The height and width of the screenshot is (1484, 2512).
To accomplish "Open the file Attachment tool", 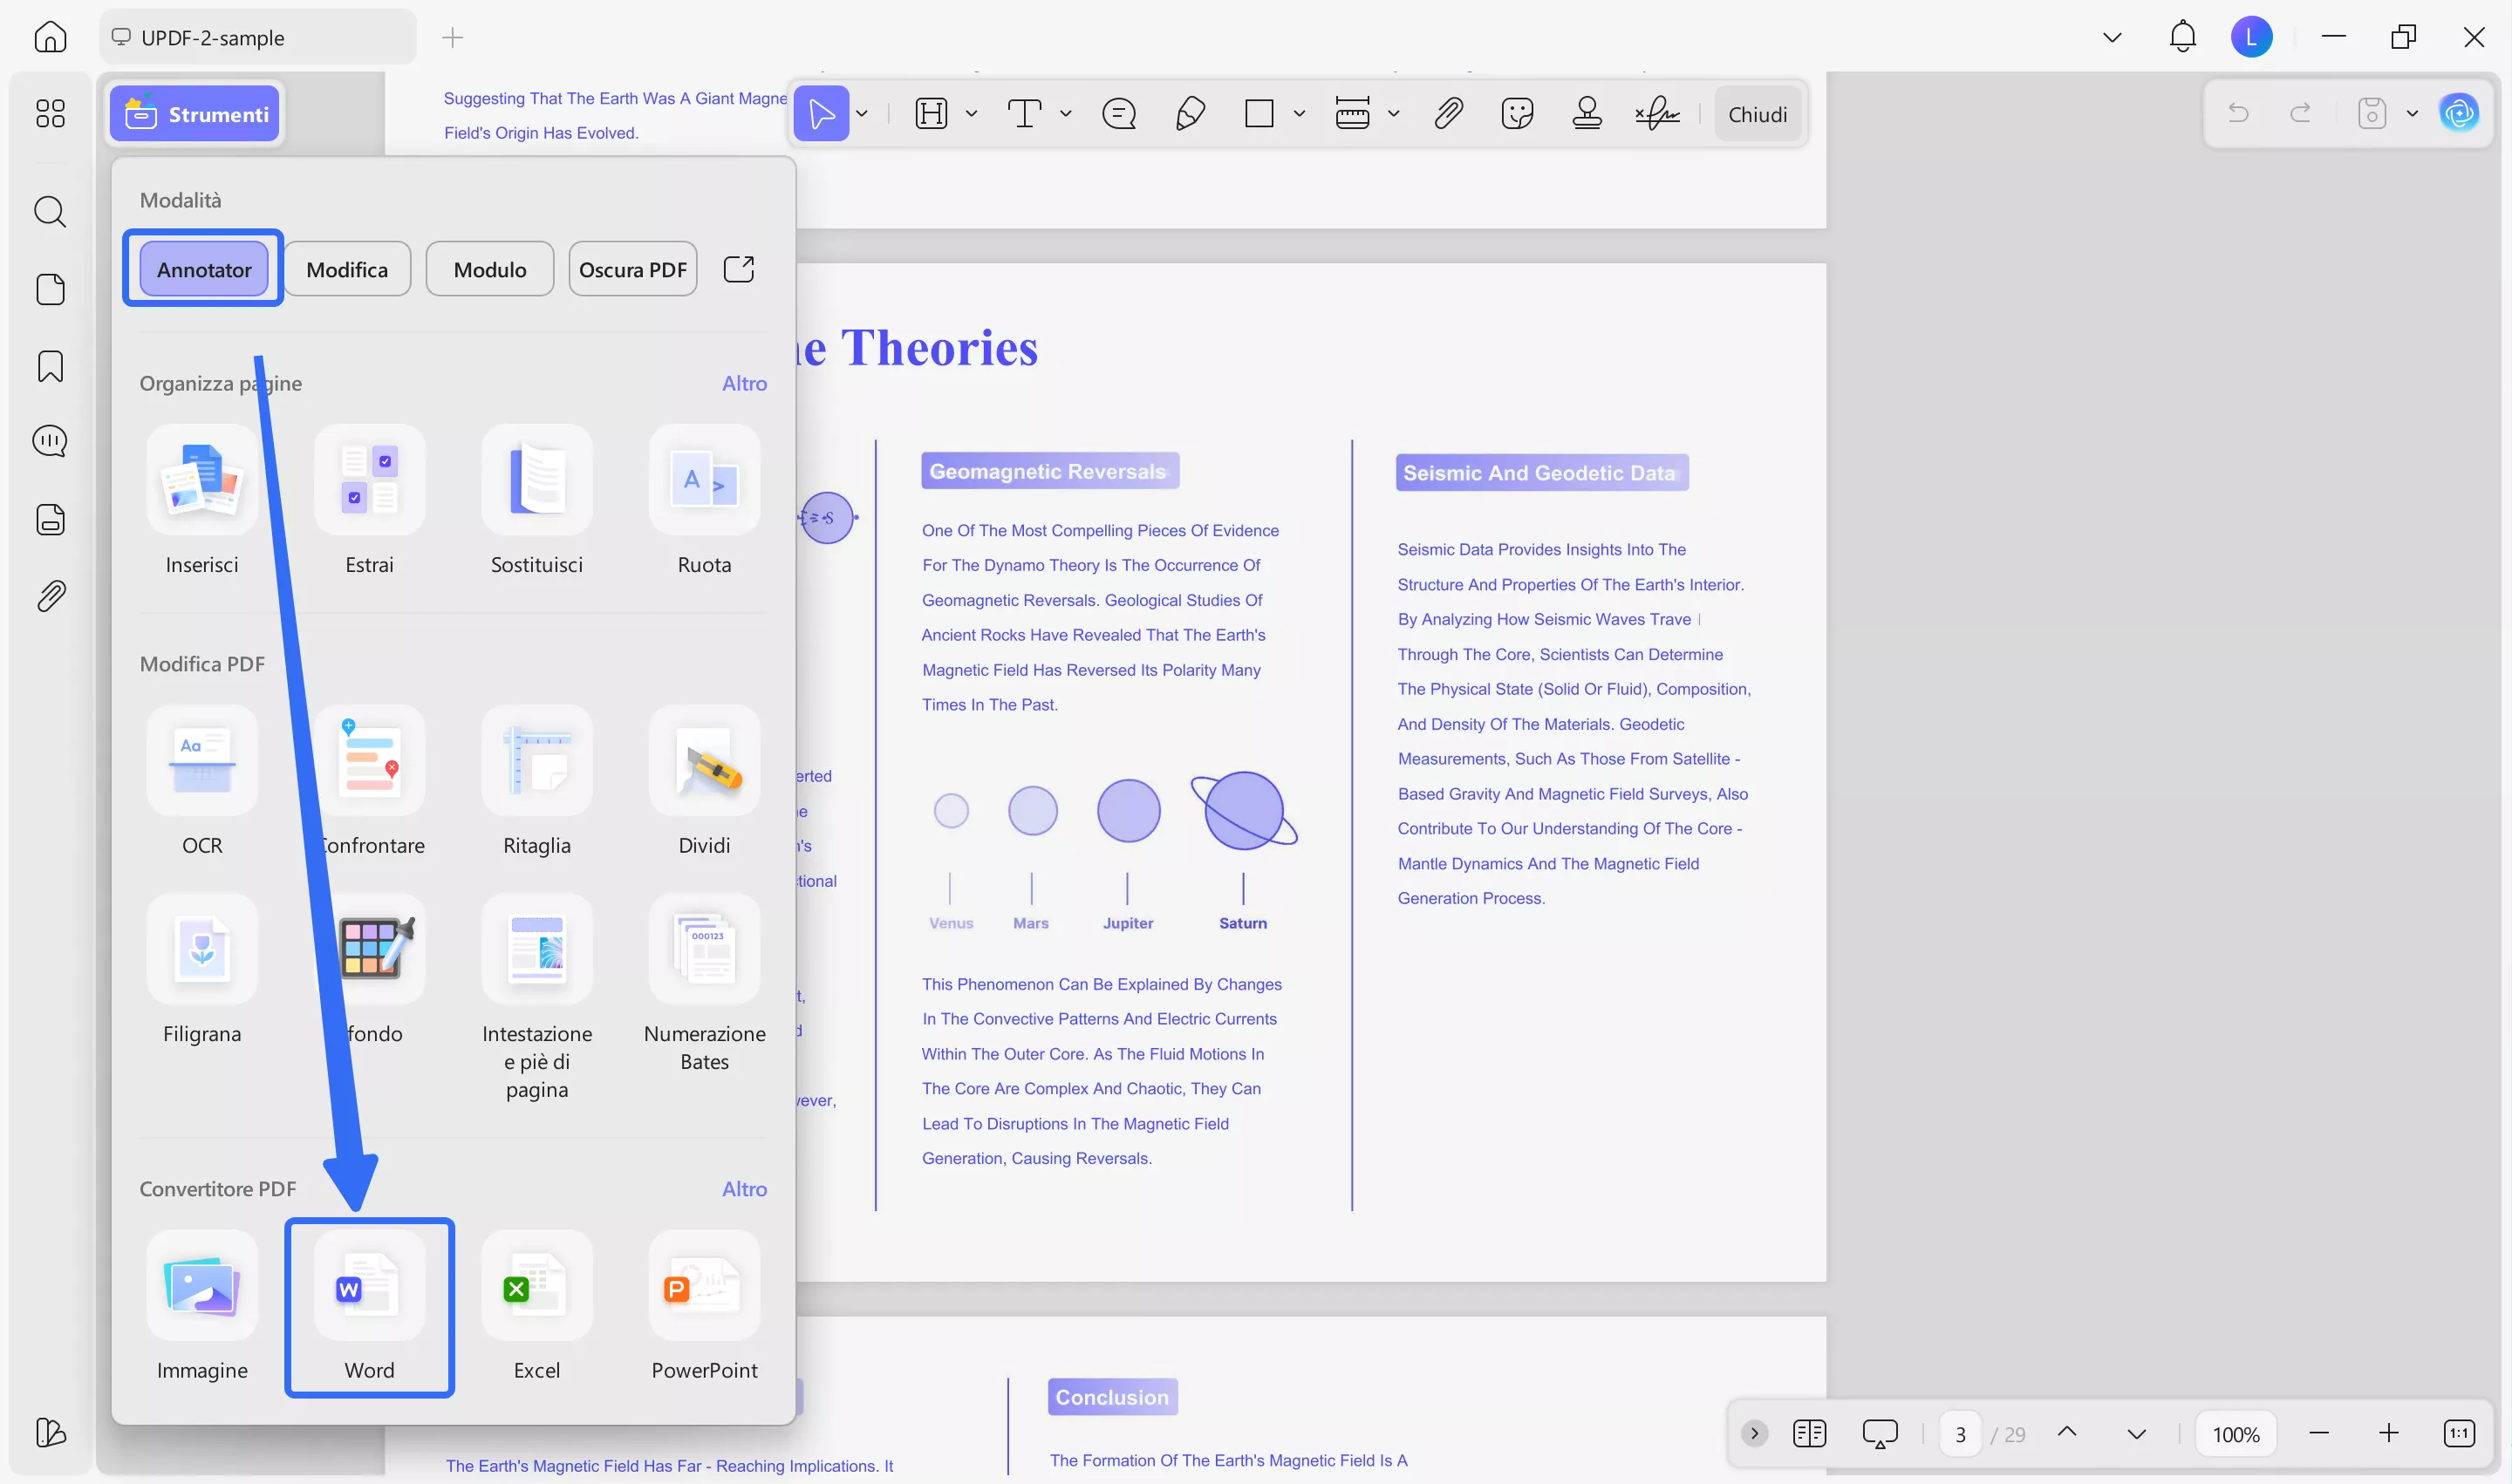I will click(x=1448, y=113).
